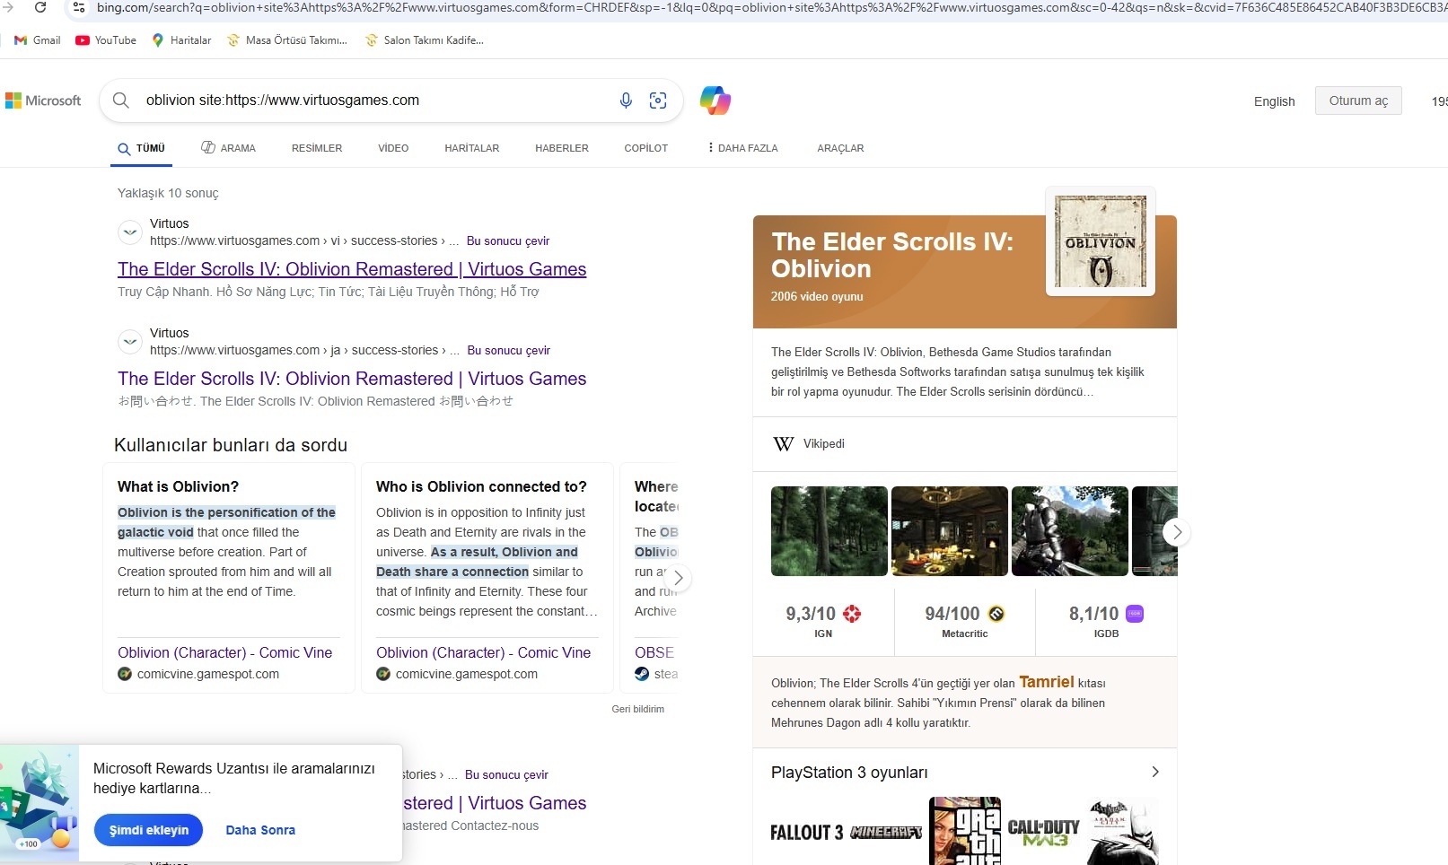Expand PlayStation 3 oyunları chevron

[1155, 772]
